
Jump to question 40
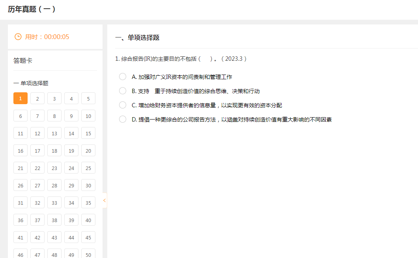88,220
